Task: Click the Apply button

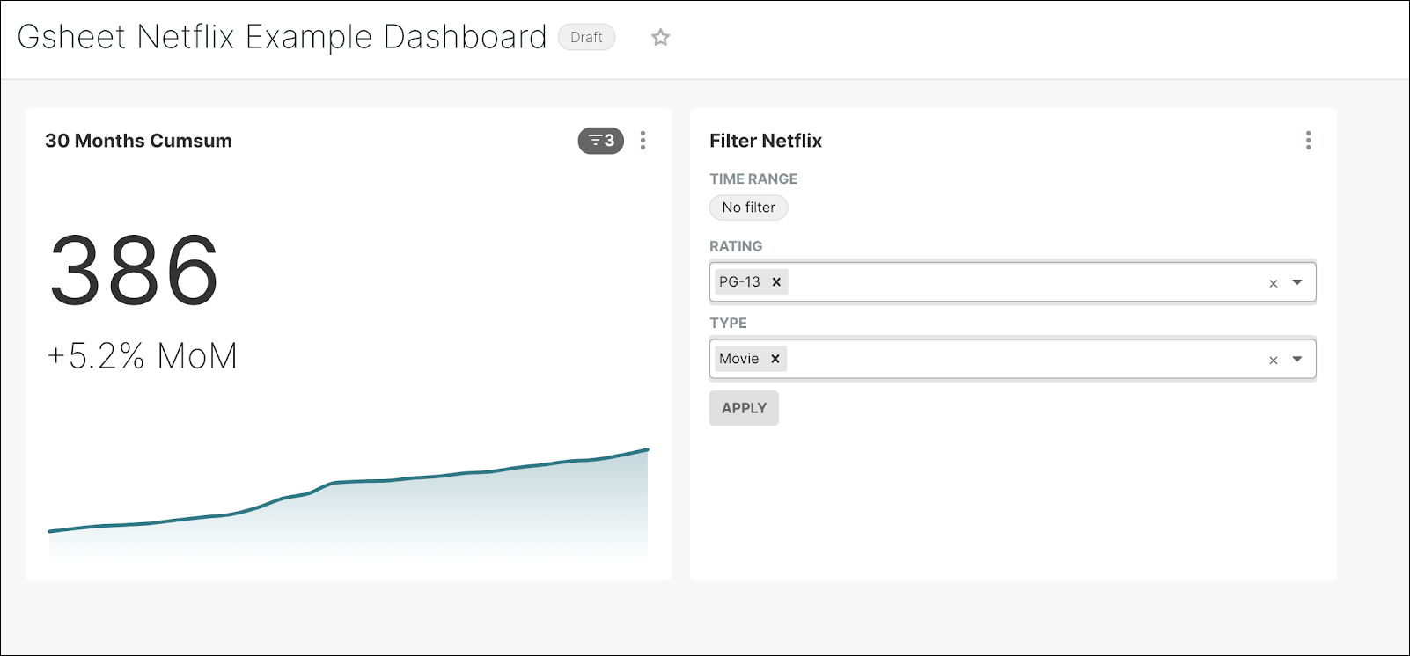Action: (x=744, y=408)
